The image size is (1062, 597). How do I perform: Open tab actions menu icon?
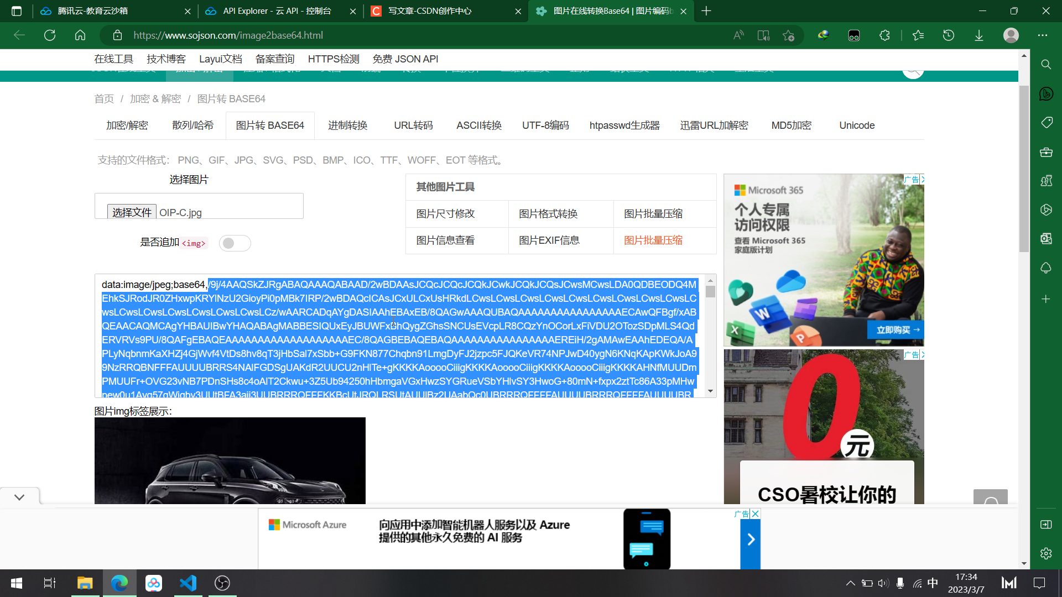17,11
